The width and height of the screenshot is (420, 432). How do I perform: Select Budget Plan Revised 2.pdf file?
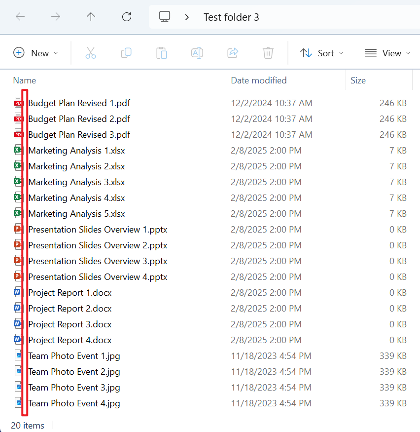tap(79, 119)
